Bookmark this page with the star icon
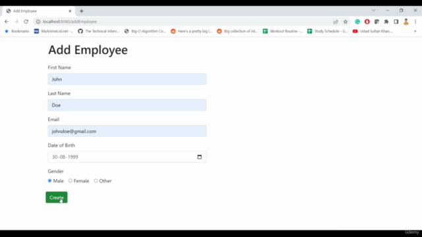Viewport: 422px width, 237px height. 346,22
